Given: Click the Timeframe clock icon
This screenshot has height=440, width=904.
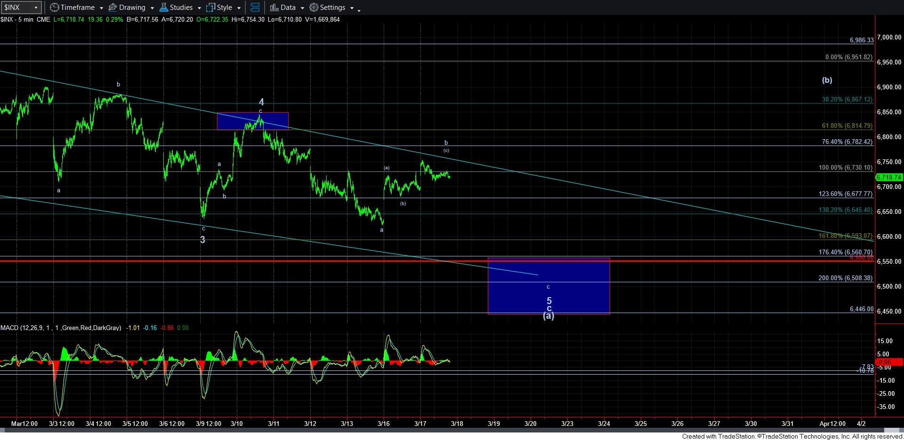Looking at the screenshot, I should coord(55,8).
